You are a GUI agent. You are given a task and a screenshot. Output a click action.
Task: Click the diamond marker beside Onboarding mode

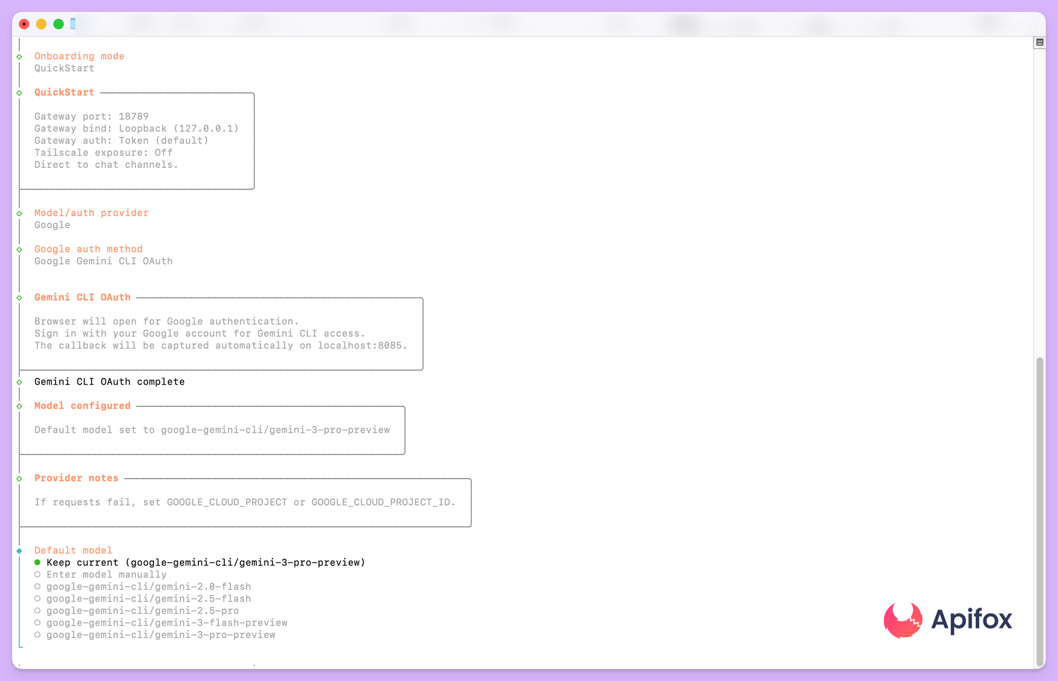[x=20, y=57]
